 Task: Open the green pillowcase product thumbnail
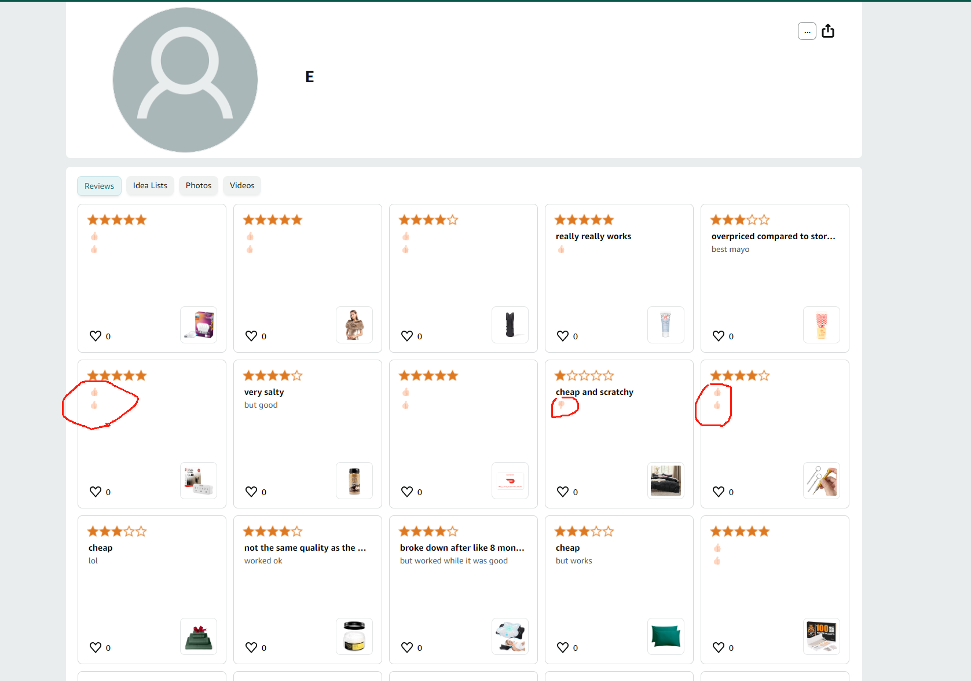666,636
